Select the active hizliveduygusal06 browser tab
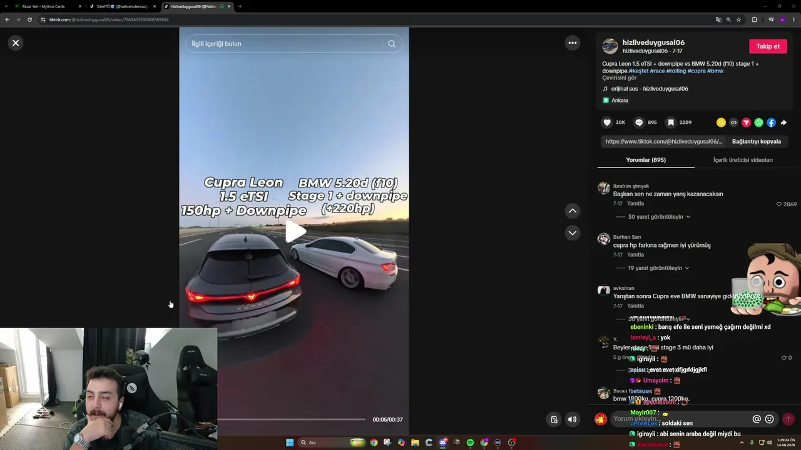801x450 pixels. pyautogui.click(x=196, y=6)
